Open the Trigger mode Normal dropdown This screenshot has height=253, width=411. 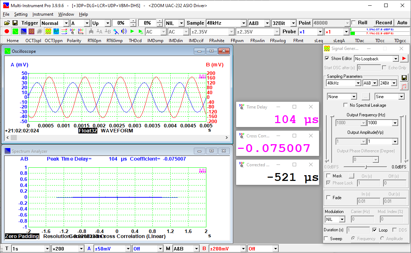[x=54, y=23]
